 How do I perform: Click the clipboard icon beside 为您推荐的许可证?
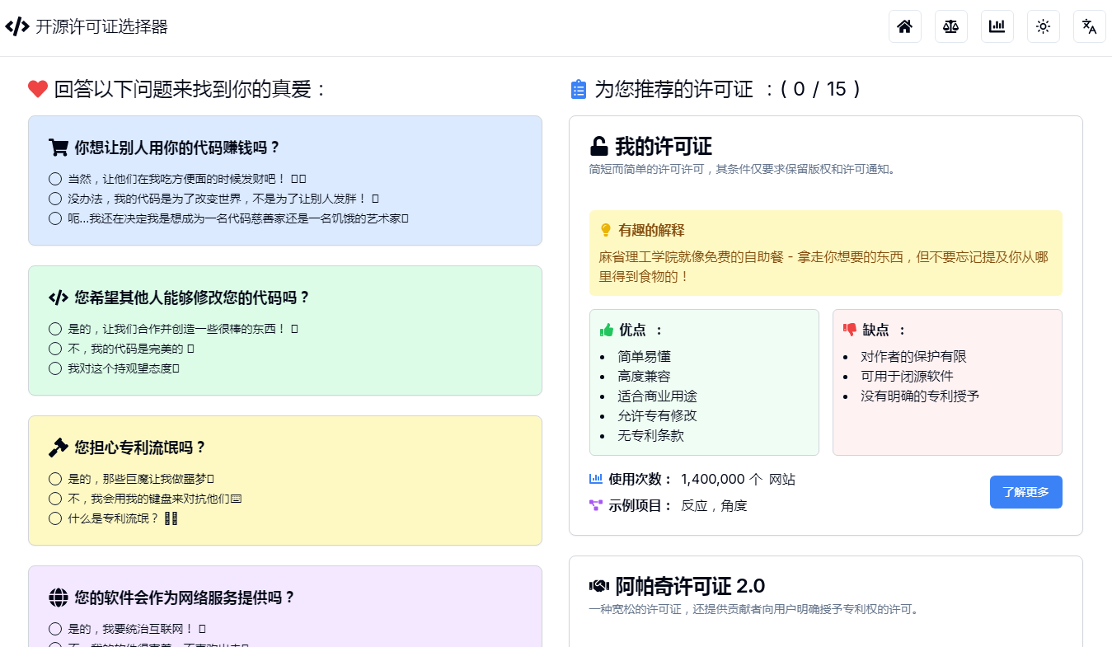click(579, 89)
